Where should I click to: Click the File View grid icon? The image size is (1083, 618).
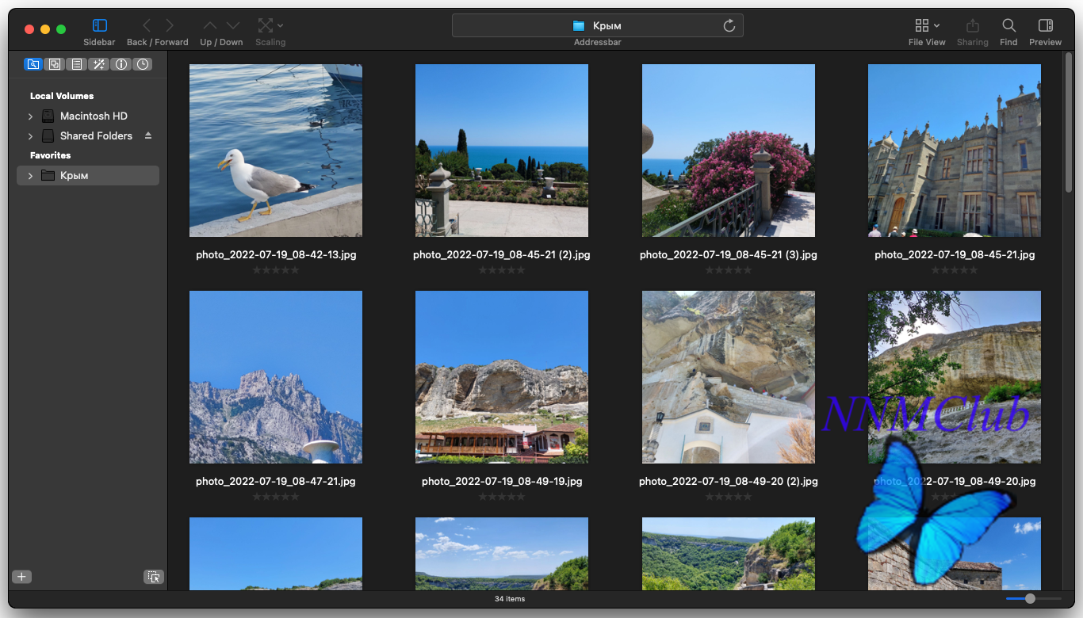pos(921,25)
